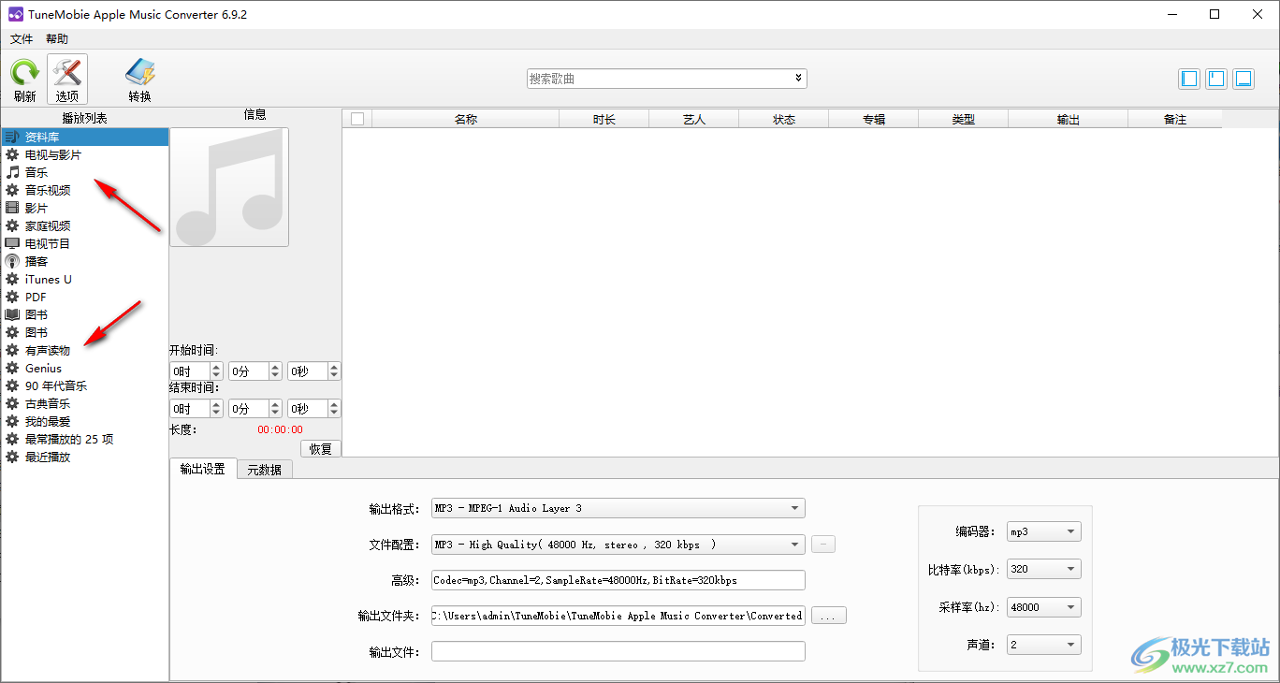Select PDF playlist
The width and height of the screenshot is (1280, 683).
[85, 297]
